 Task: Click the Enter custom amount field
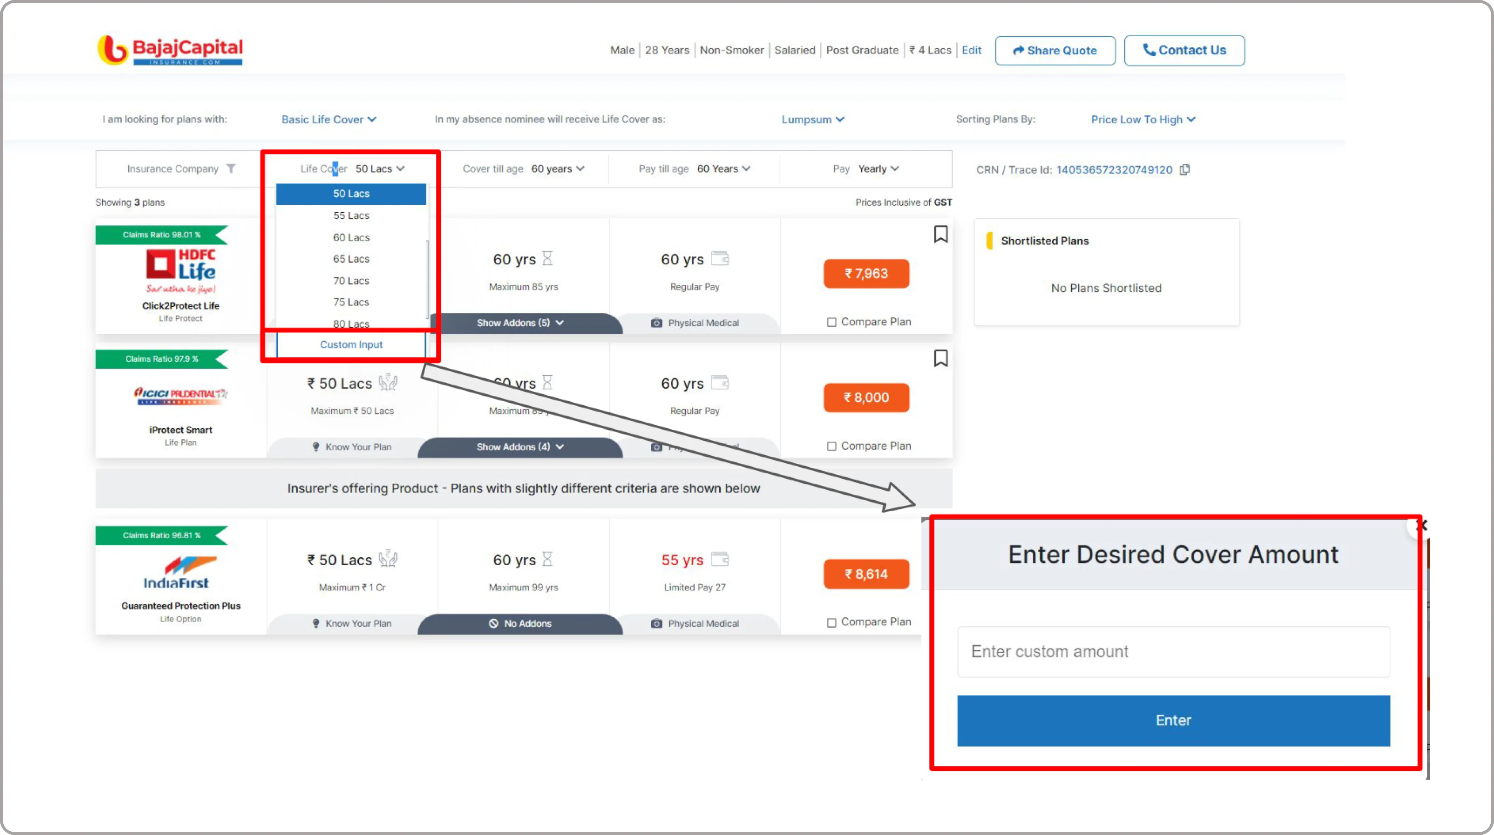click(x=1173, y=651)
